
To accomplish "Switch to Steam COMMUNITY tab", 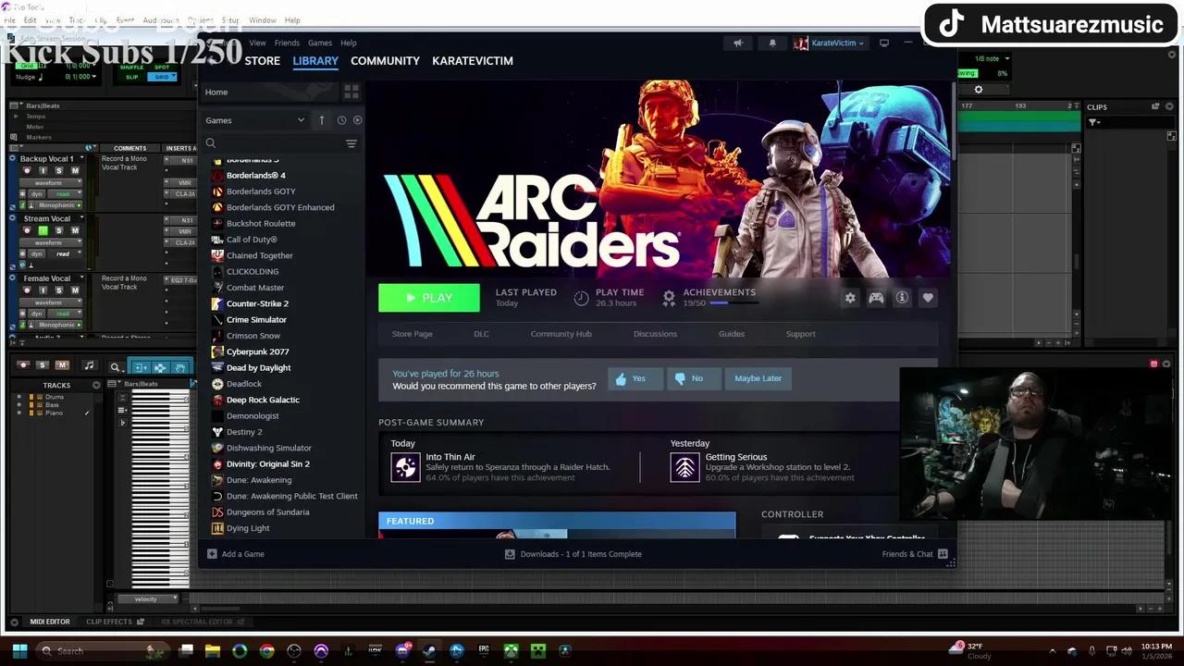I will pos(385,61).
